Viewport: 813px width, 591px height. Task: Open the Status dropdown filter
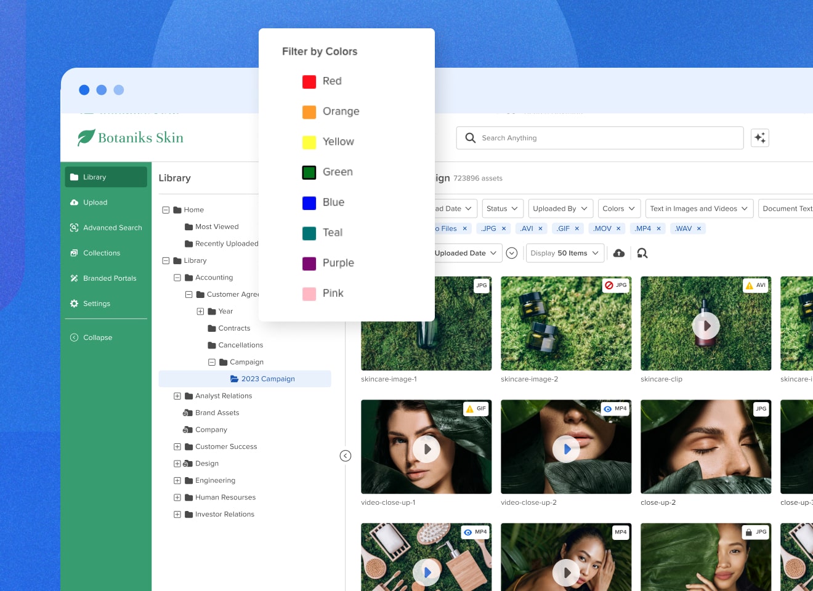503,209
